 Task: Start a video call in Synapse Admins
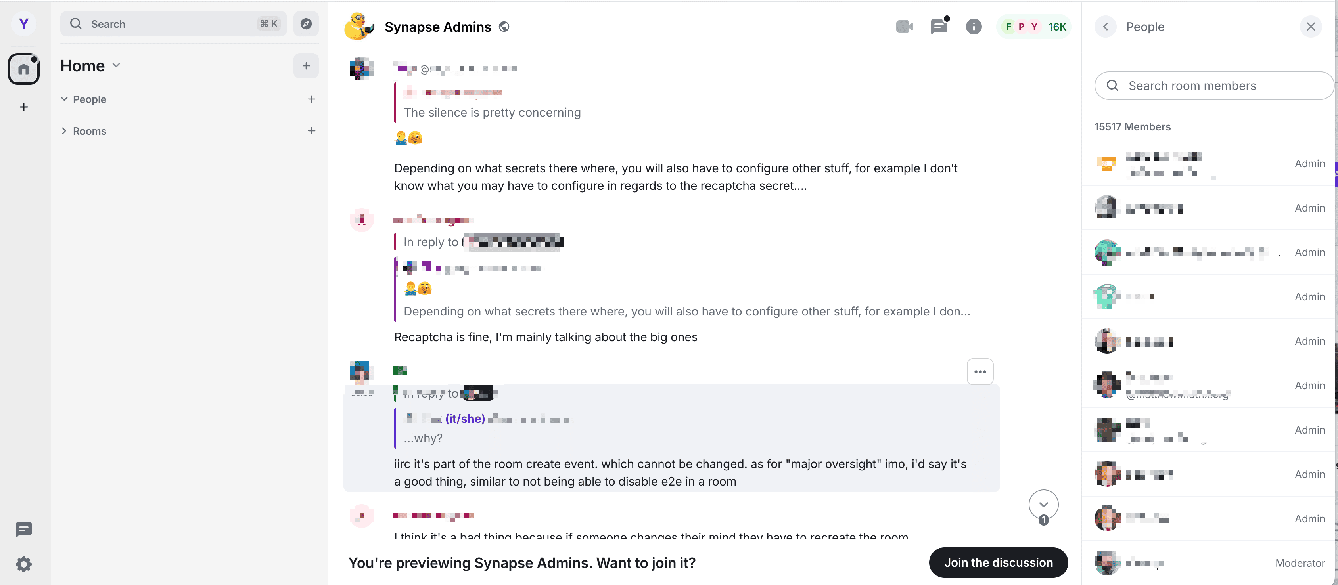pyautogui.click(x=904, y=27)
